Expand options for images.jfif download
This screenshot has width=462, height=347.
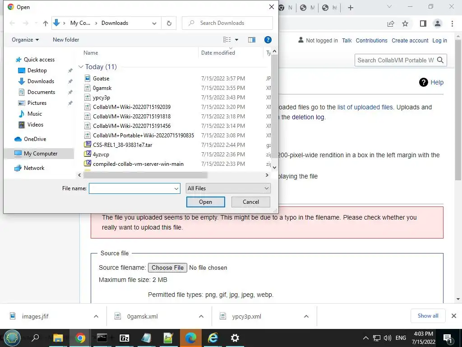pyautogui.click(x=96, y=316)
